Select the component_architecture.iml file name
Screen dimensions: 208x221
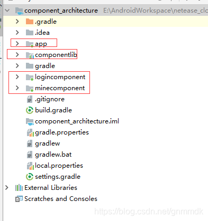77,121
